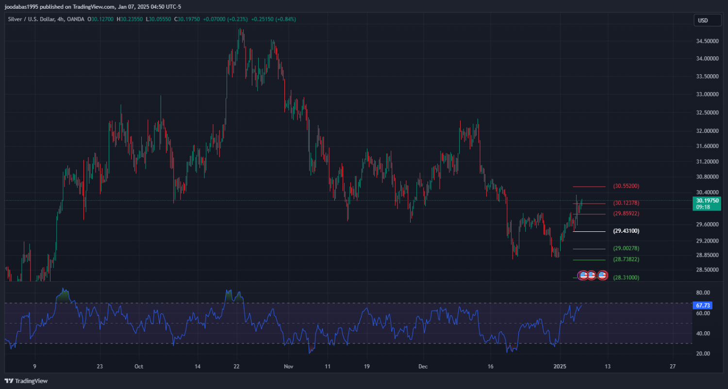Click the middle US flag economic event icon
Screen dimensions: 728x389
(592, 275)
